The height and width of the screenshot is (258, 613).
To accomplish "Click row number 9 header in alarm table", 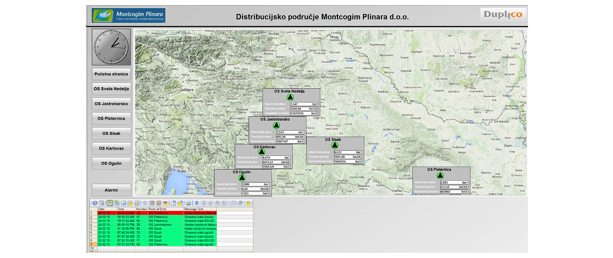I will pyautogui.click(x=93, y=244).
